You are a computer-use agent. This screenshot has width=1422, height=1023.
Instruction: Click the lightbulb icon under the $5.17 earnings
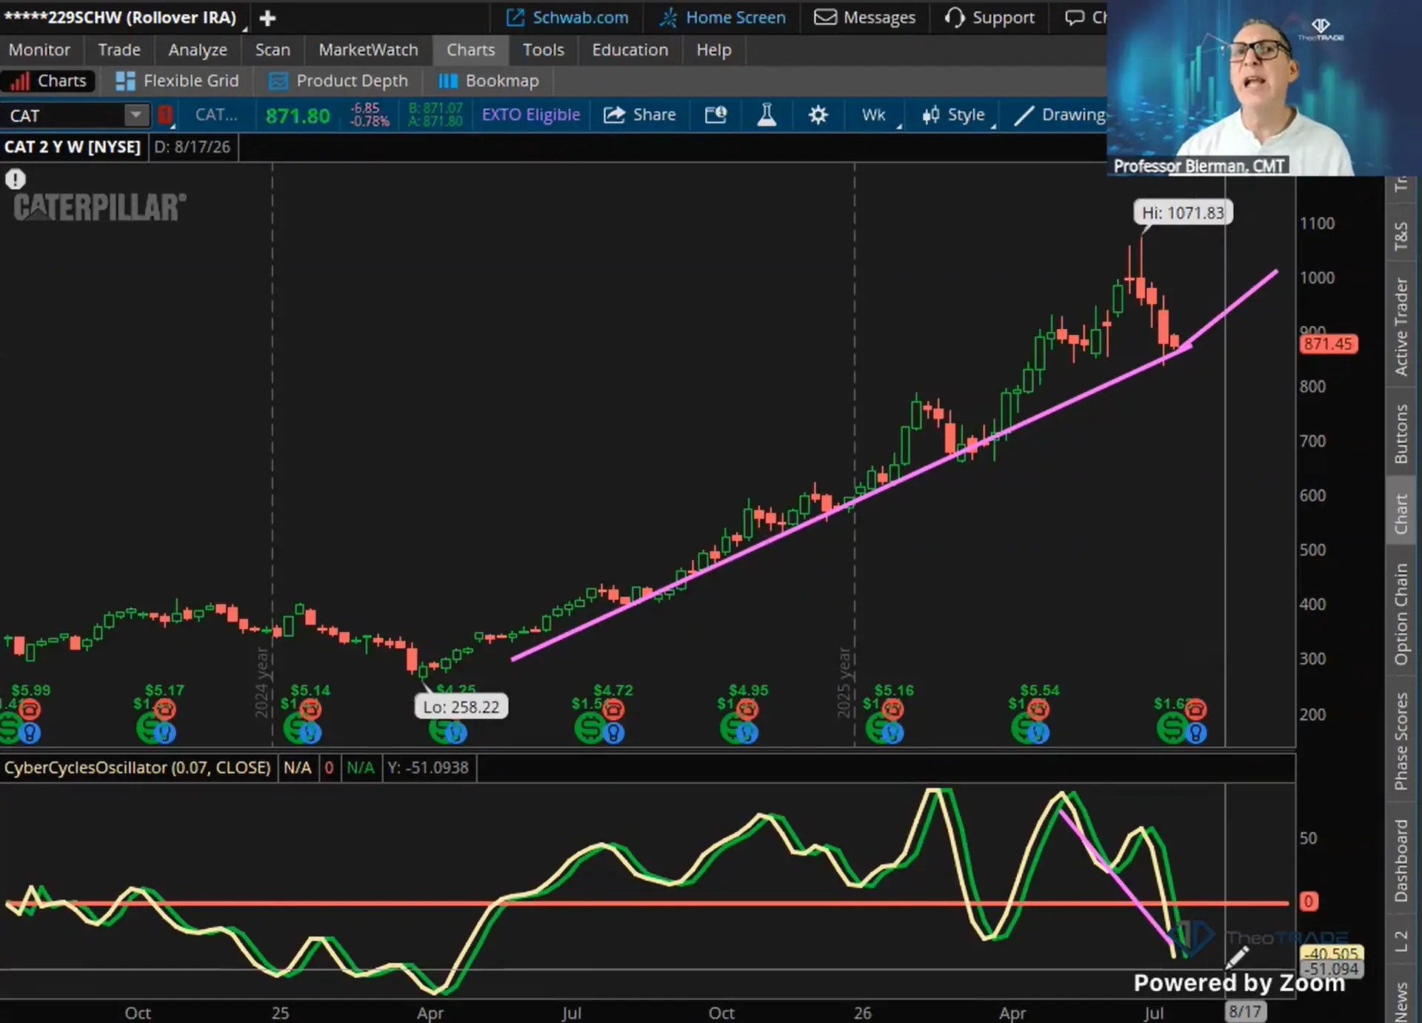[164, 733]
